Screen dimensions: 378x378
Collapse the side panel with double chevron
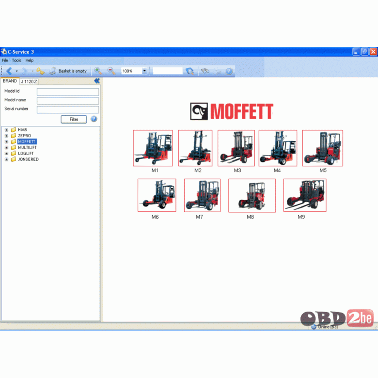click(96, 81)
